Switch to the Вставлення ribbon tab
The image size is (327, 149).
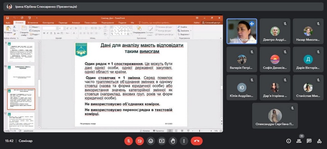pos(33,23)
